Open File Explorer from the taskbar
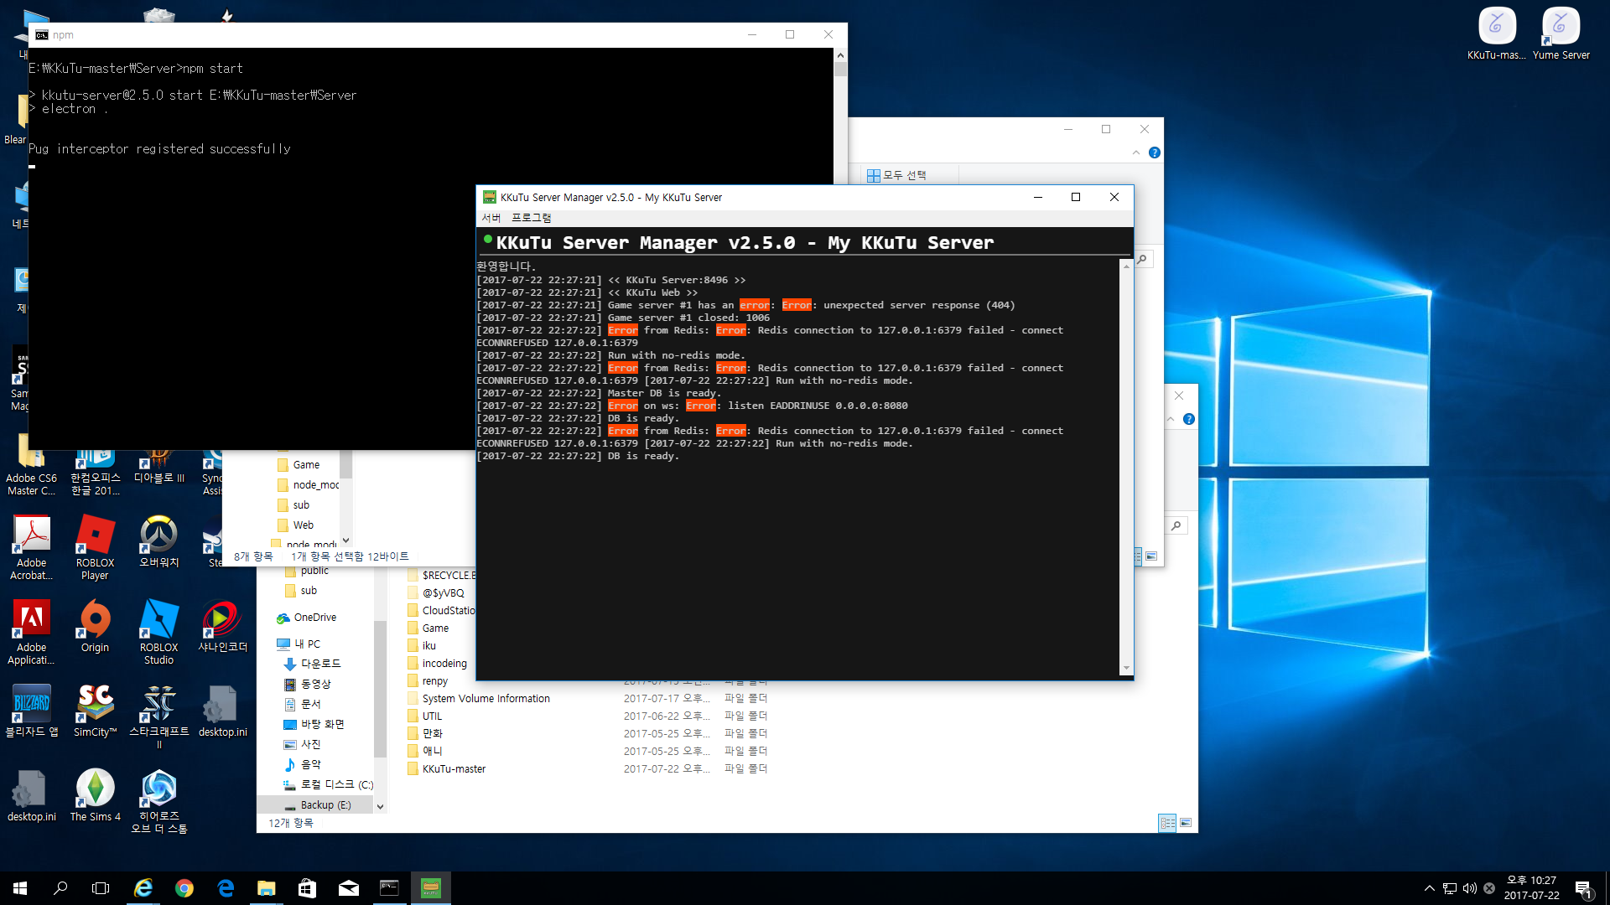Viewport: 1610px width, 905px height. pyautogui.click(x=266, y=887)
